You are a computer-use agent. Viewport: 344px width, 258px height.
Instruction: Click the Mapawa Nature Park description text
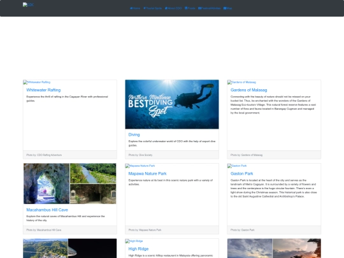point(171,182)
